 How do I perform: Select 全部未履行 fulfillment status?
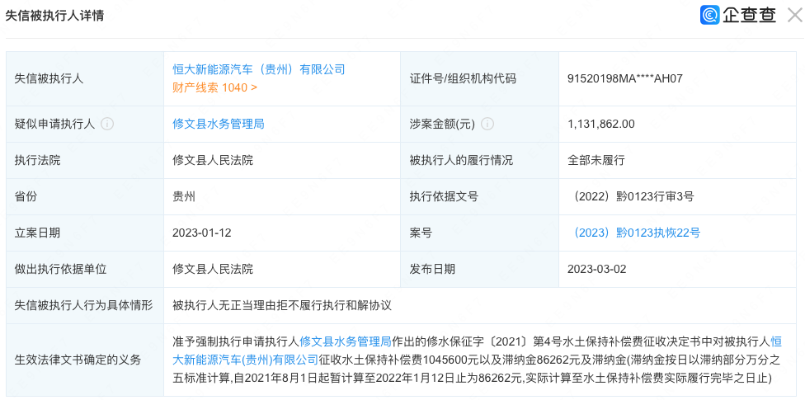click(596, 160)
